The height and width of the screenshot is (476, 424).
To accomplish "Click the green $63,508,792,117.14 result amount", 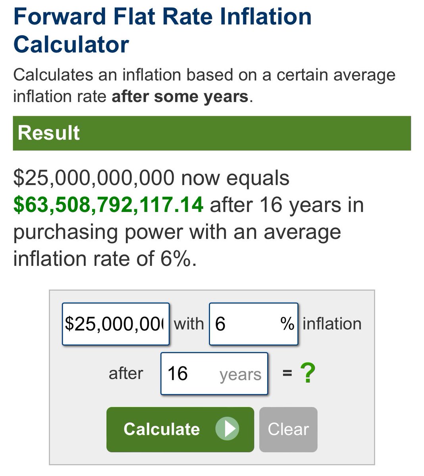I will pyautogui.click(x=108, y=205).
